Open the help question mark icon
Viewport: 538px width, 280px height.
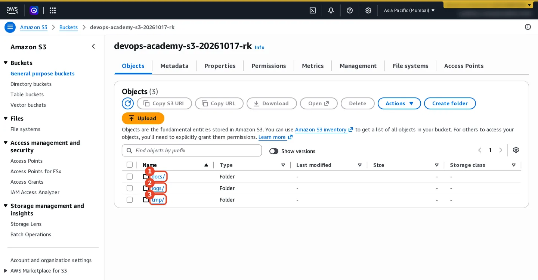point(350,10)
